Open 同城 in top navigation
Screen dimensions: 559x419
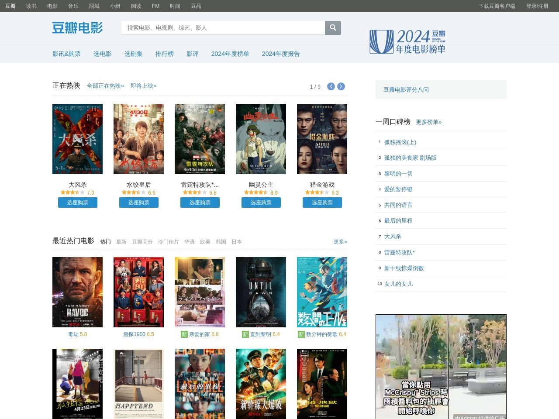coord(94,6)
